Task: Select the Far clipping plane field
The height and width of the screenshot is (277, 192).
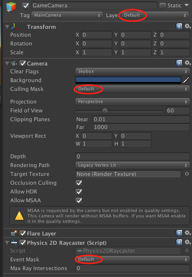Action: point(141,127)
